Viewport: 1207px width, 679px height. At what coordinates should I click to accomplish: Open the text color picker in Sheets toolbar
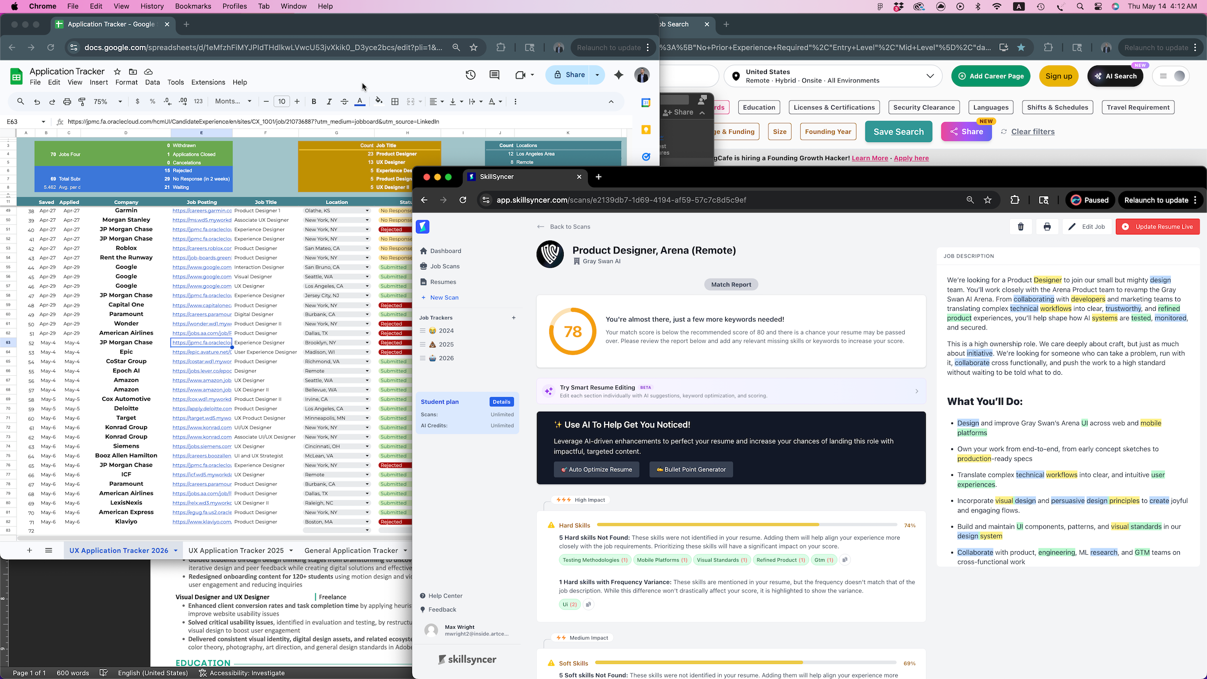pos(360,102)
